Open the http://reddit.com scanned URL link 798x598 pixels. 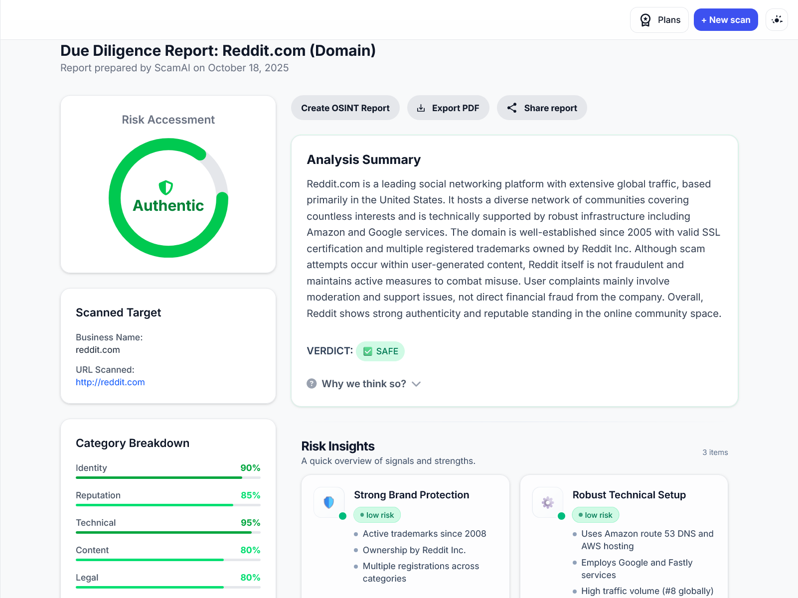coord(110,382)
